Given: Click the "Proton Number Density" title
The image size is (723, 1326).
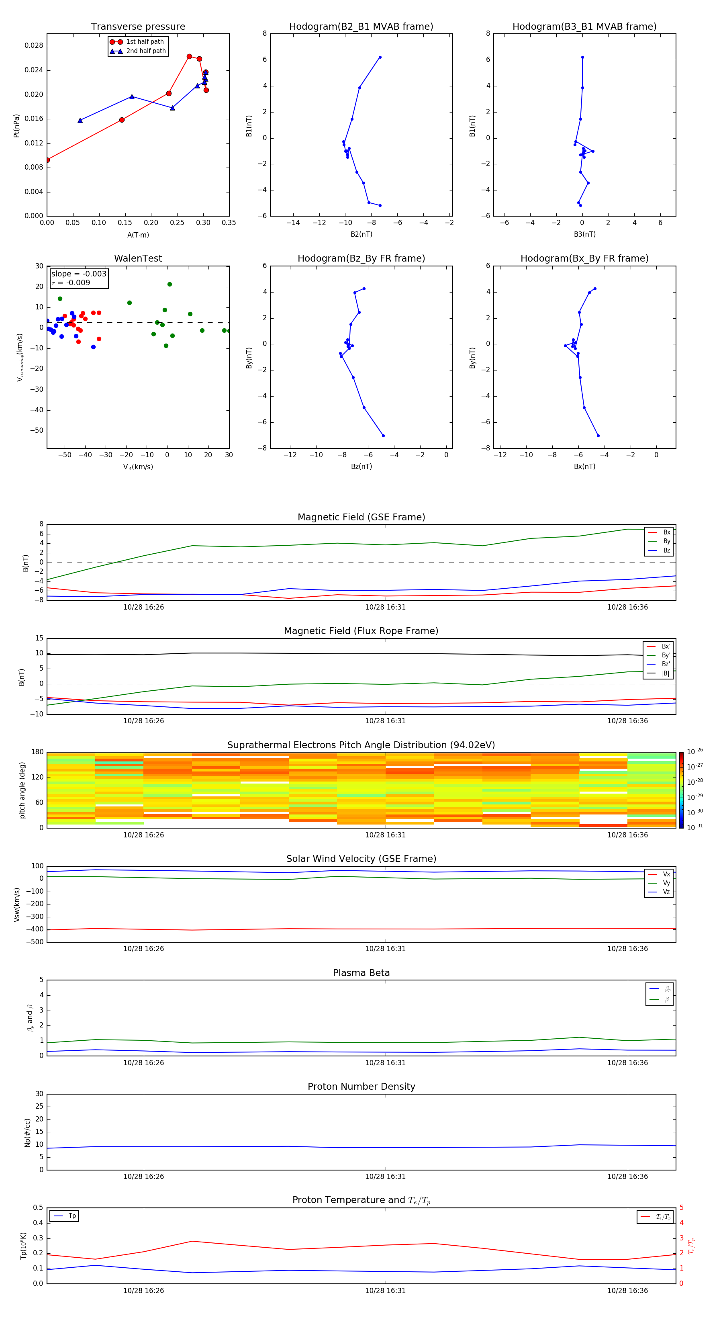Looking at the screenshot, I should pos(361,1087).
